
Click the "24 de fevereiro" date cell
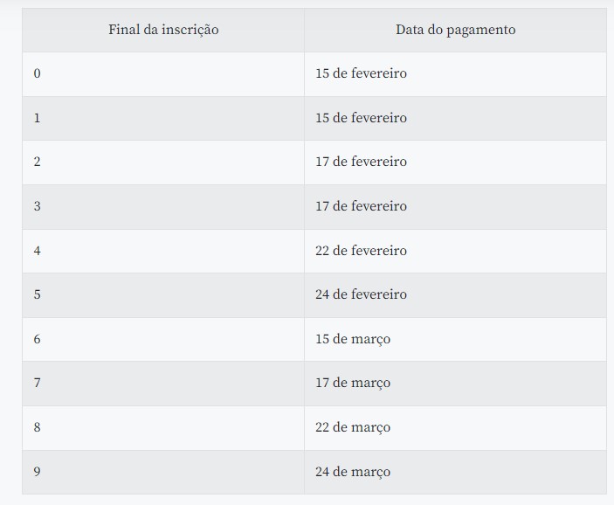pyautogui.click(x=361, y=294)
